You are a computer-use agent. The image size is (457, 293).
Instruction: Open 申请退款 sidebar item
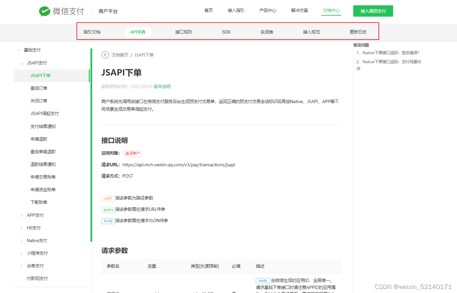(39, 139)
